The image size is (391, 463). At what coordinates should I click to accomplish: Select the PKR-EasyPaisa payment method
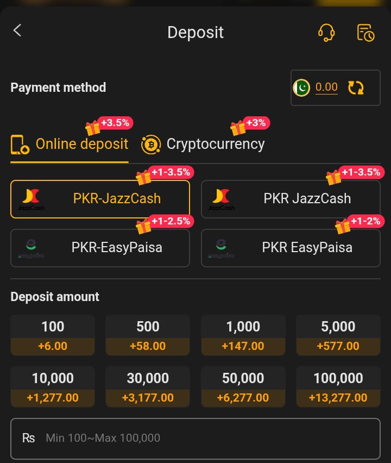pyautogui.click(x=100, y=248)
